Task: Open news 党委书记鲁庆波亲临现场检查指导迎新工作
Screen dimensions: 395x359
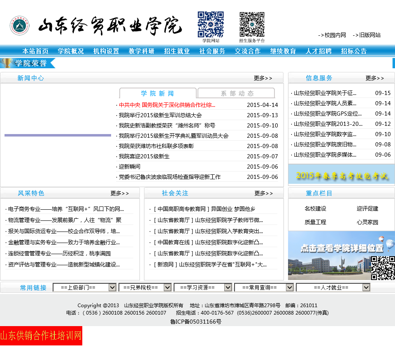Action: 170,177
